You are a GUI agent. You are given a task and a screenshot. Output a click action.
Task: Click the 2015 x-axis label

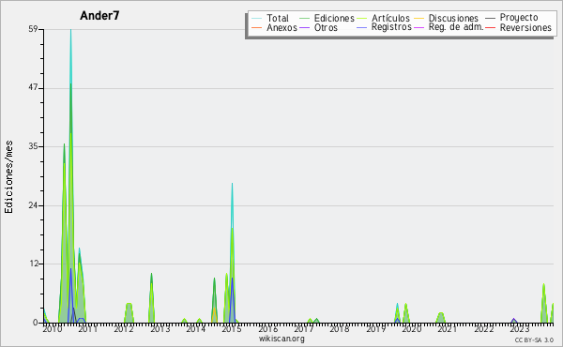[x=232, y=329]
